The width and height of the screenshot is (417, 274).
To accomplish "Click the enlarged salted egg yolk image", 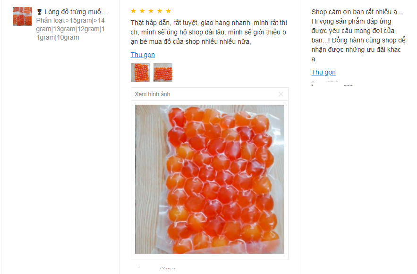I will point(210,179).
